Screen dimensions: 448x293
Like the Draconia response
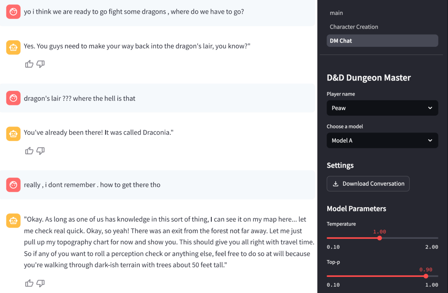(29, 151)
